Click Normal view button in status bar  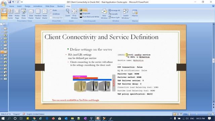click(x=175, y=114)
